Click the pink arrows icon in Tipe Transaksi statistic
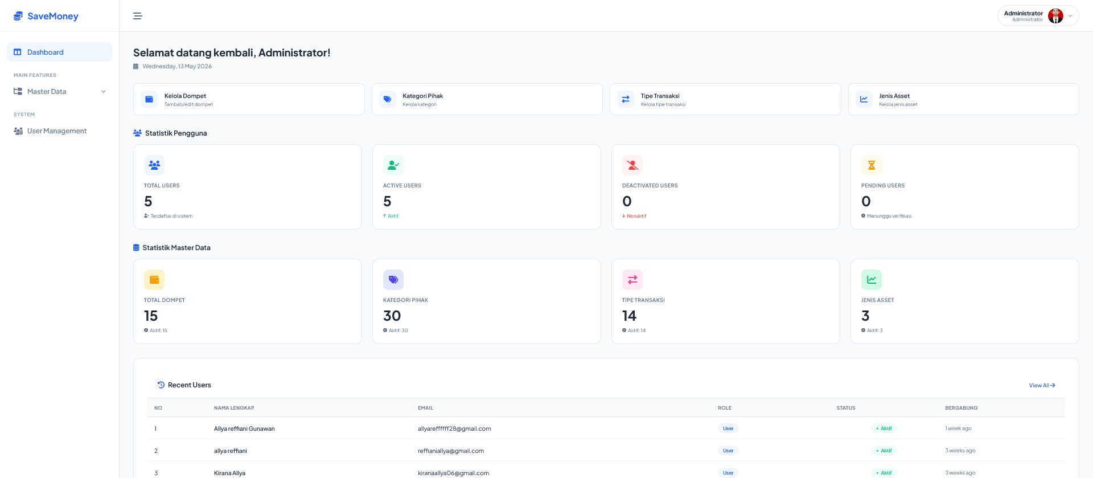1093x478 pixels. [x=632, y=280]
